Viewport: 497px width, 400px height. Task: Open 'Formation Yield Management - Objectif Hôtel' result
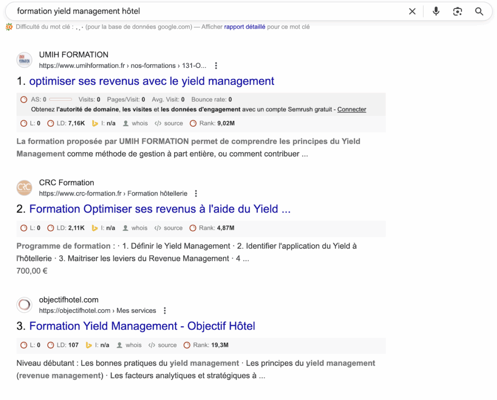(x=142, y=326)
